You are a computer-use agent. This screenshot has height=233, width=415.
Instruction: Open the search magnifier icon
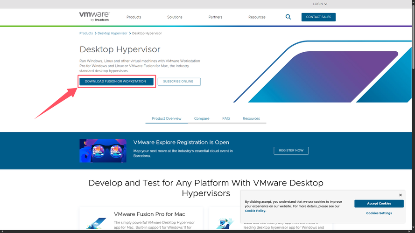[288, 17]
